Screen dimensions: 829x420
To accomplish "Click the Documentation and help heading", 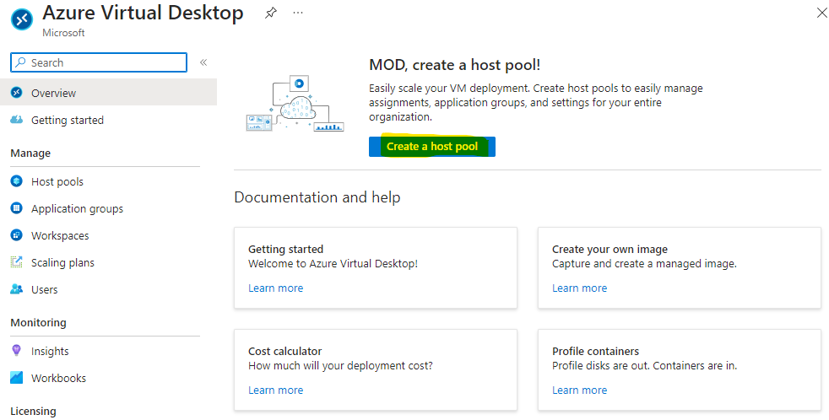I will tap(317, 197).
